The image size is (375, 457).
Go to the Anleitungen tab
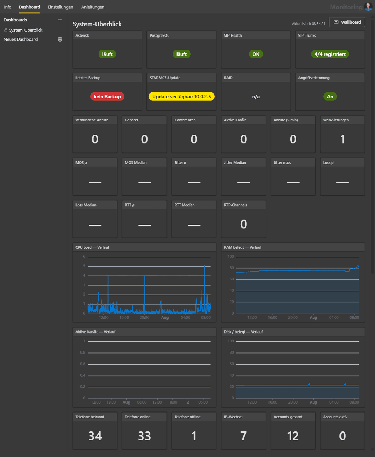click(x=93, y=7)
